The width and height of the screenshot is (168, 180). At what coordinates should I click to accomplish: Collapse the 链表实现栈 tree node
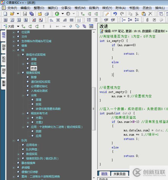pos(18,73)
